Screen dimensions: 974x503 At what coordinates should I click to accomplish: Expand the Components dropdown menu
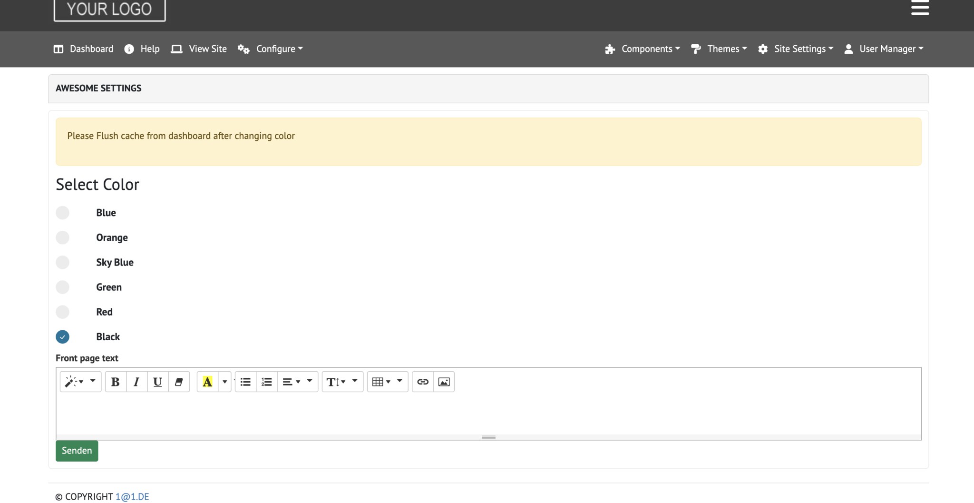point(643,49)
